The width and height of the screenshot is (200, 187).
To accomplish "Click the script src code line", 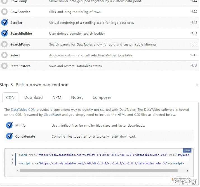I will [102, 164].
